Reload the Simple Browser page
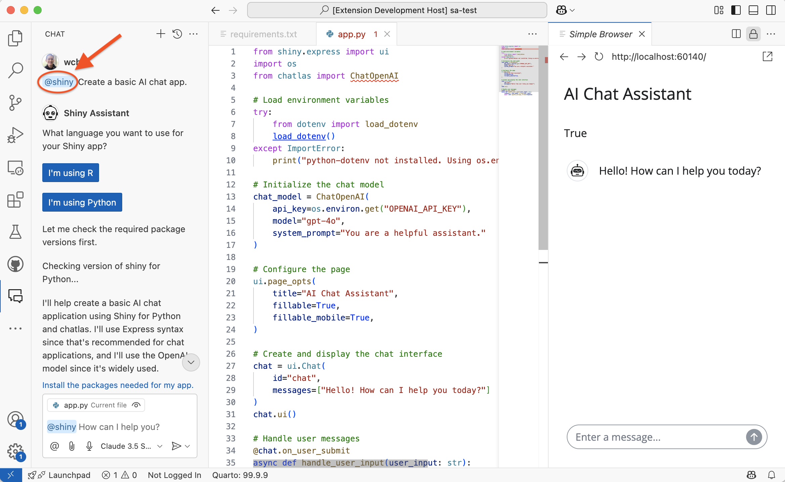785x482 pixels. point(599,57)
